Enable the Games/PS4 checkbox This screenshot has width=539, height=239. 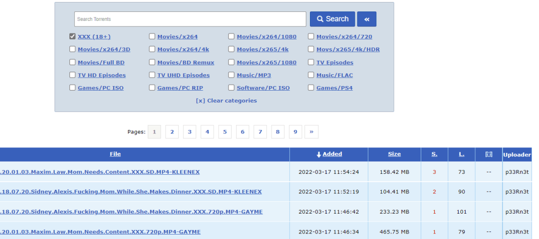pos(311,88)
